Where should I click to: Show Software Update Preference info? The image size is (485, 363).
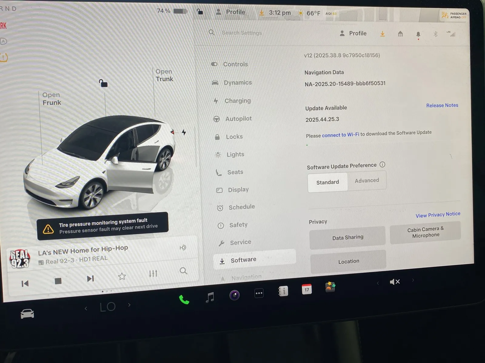(x=383, y=165)
